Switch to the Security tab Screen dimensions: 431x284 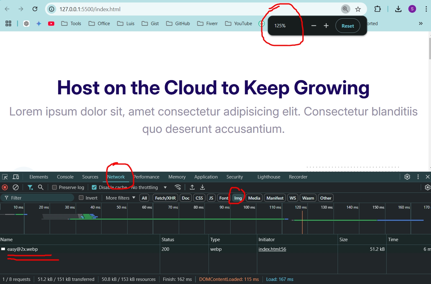[x=235, y=177]
